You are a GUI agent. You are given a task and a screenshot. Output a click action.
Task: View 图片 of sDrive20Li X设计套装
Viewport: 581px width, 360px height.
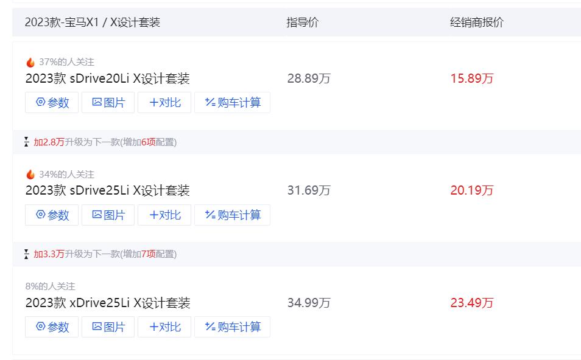[108, 103]
